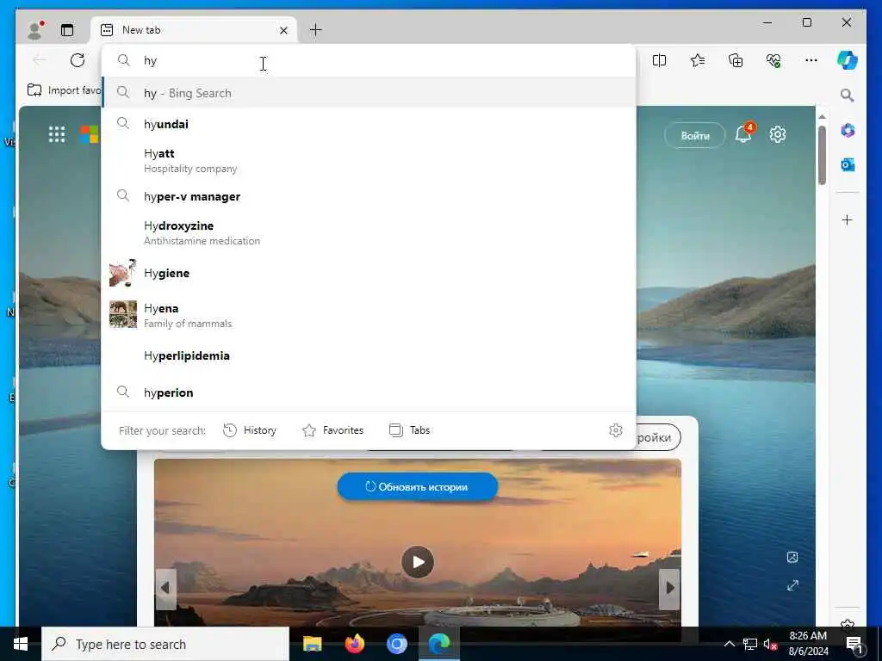Open the Copilot icon
The height and width of the screenshot is (661, 882).
coord(848,60)
